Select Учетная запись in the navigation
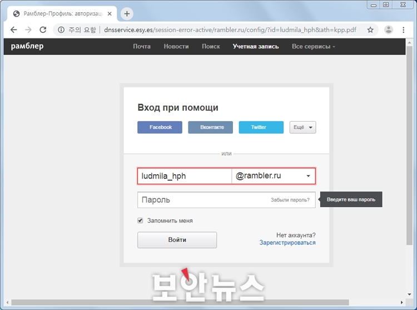This screenshot has width=417, height=310. pyautogui.click(x=256, y=46)
